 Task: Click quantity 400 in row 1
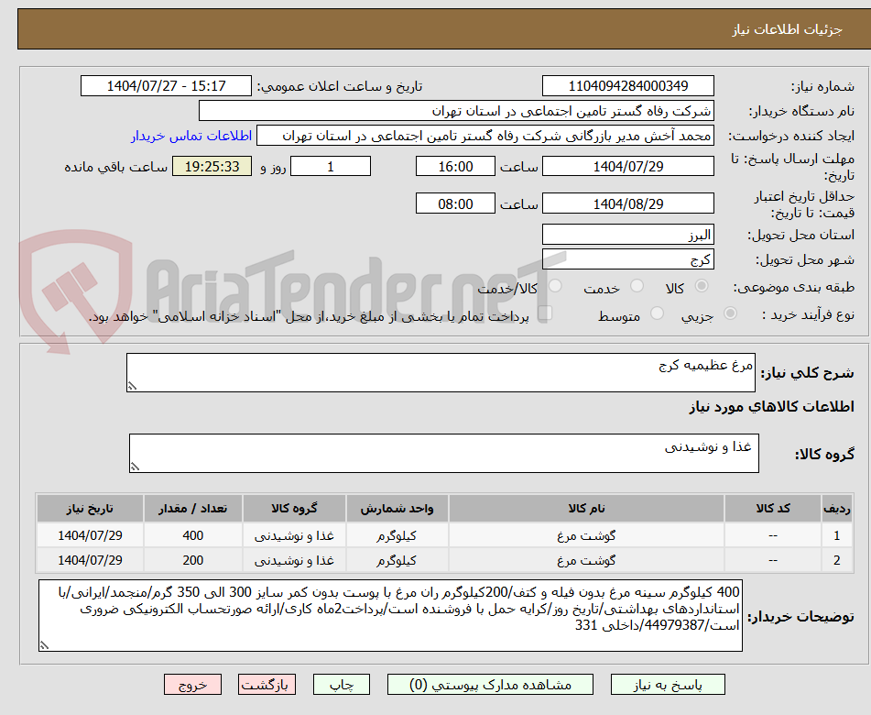pyautogui.click(x=192, y=535)
